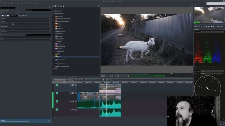The image size is (225, 126).
Task: Select the spacer tool right of the razor
Action: pos(76,80)
